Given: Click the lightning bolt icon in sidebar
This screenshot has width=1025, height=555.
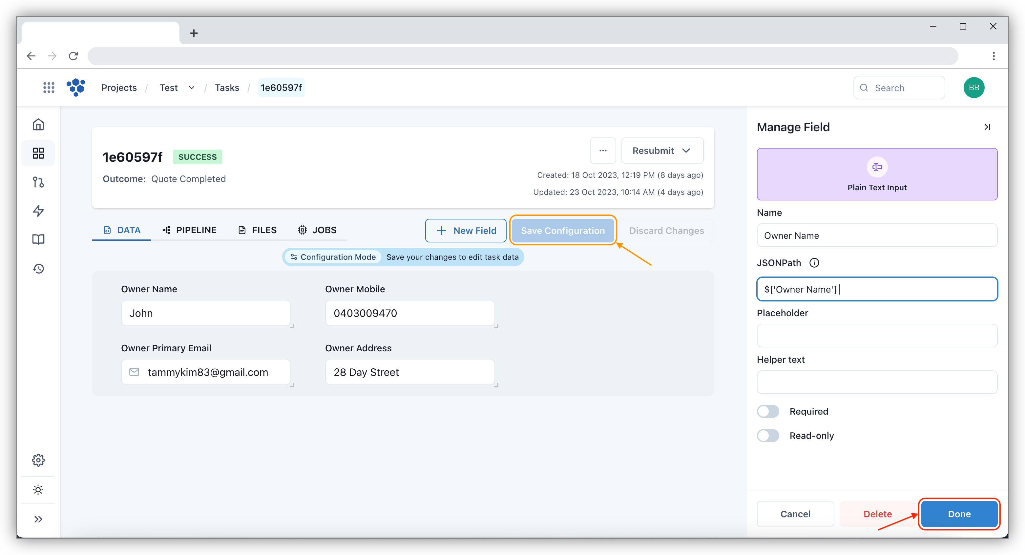Looking at the screenshot, I should [38, 211].
